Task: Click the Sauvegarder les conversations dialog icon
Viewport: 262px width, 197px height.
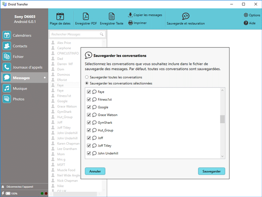Action: [x=88, y=55]
